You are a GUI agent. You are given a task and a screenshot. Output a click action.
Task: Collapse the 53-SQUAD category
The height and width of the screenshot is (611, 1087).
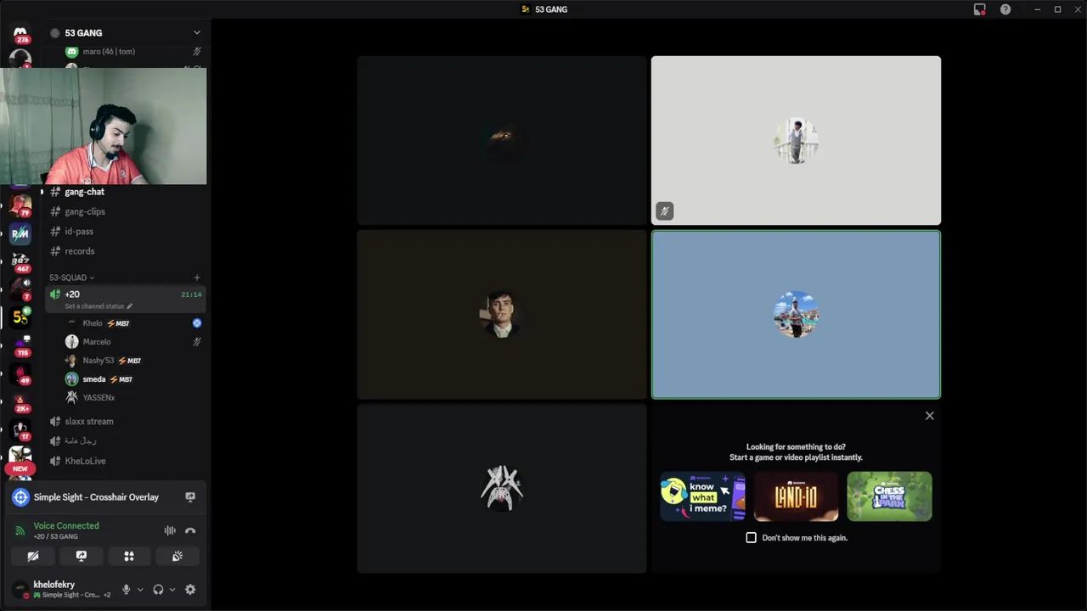pos(72,277)
